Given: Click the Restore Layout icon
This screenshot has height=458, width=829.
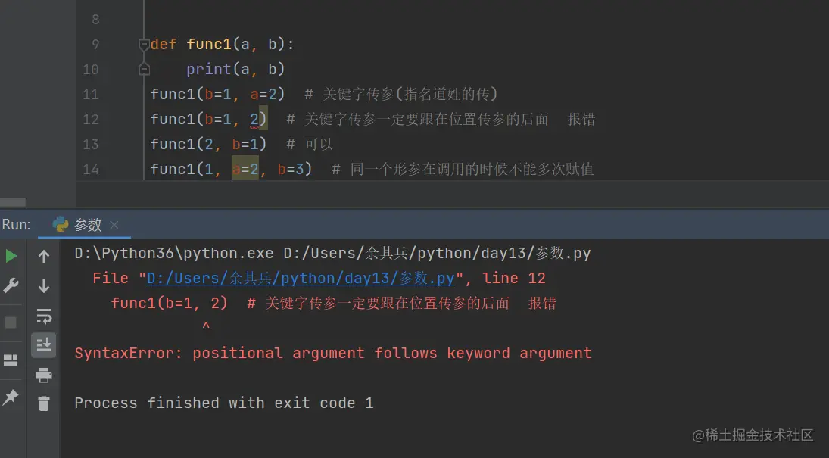Looking at the screenshot, I should (11, 360).
